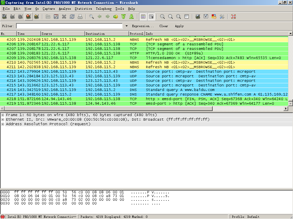This screenshot has width=293, height=219.
Task: Open the Telephony menu
Action: pos(104,9)
